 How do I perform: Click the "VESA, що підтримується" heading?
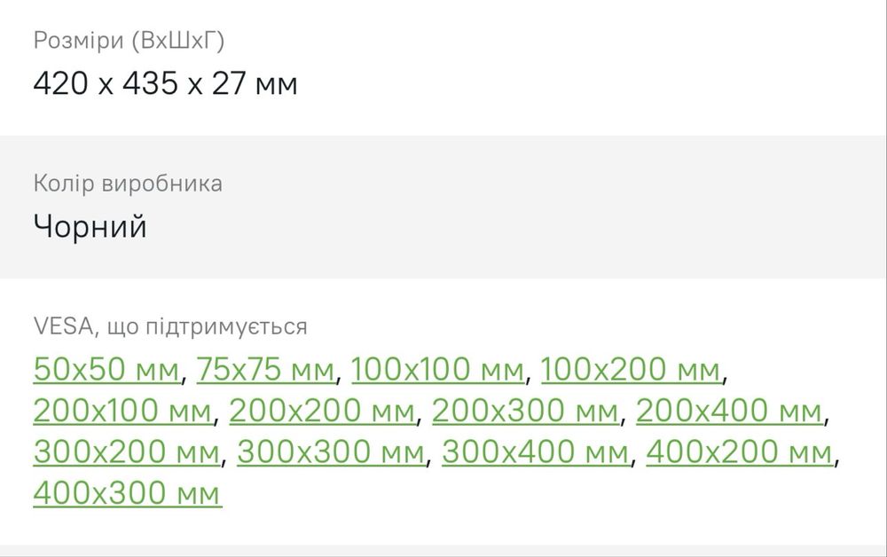(x=170, y=327)
